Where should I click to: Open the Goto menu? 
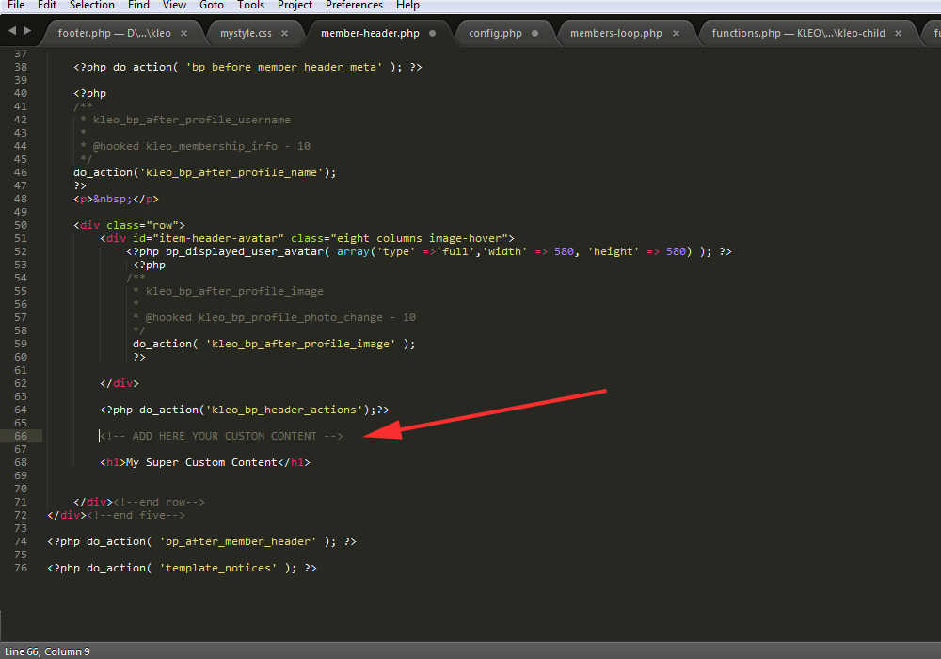tap(211, 5)
